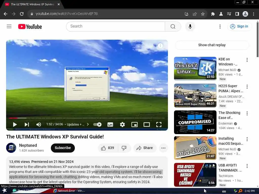Viewport: 259px width, 194px height.
Task: Open the search magnifier tray icon
Action: [x=240, y=191]
